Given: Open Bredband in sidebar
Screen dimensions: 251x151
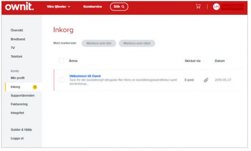Looking at the screenshot, I should point(18,39).
